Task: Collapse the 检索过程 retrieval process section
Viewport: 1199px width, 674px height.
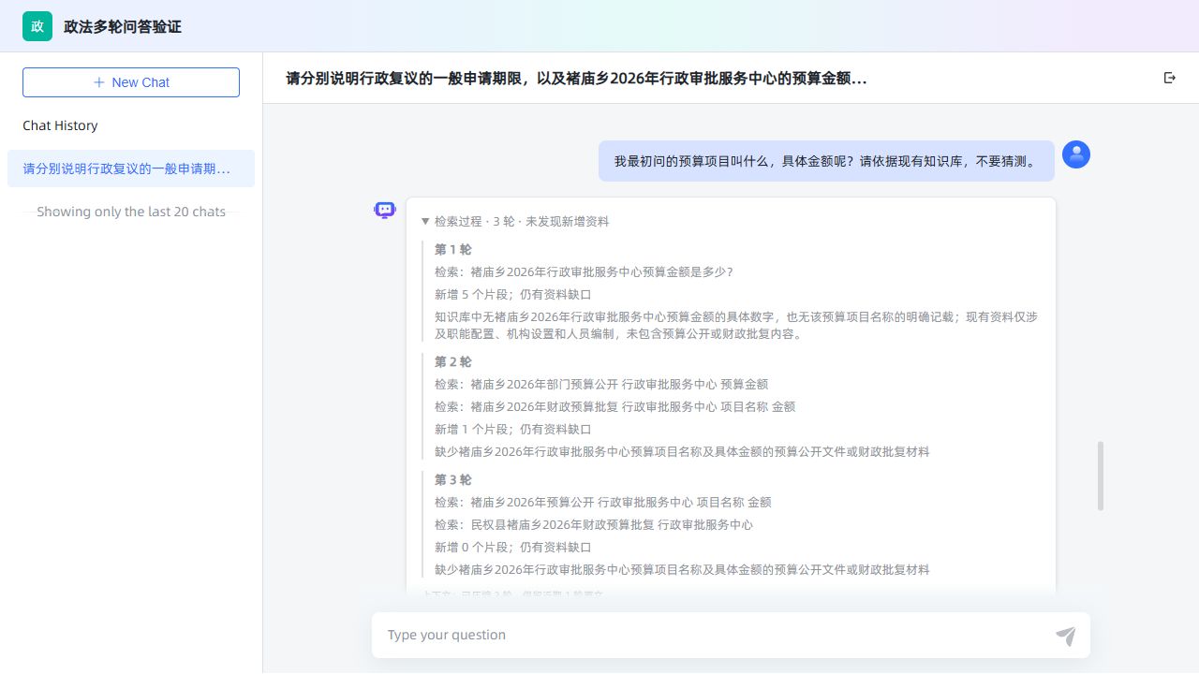Action: (x=515, y=222)
